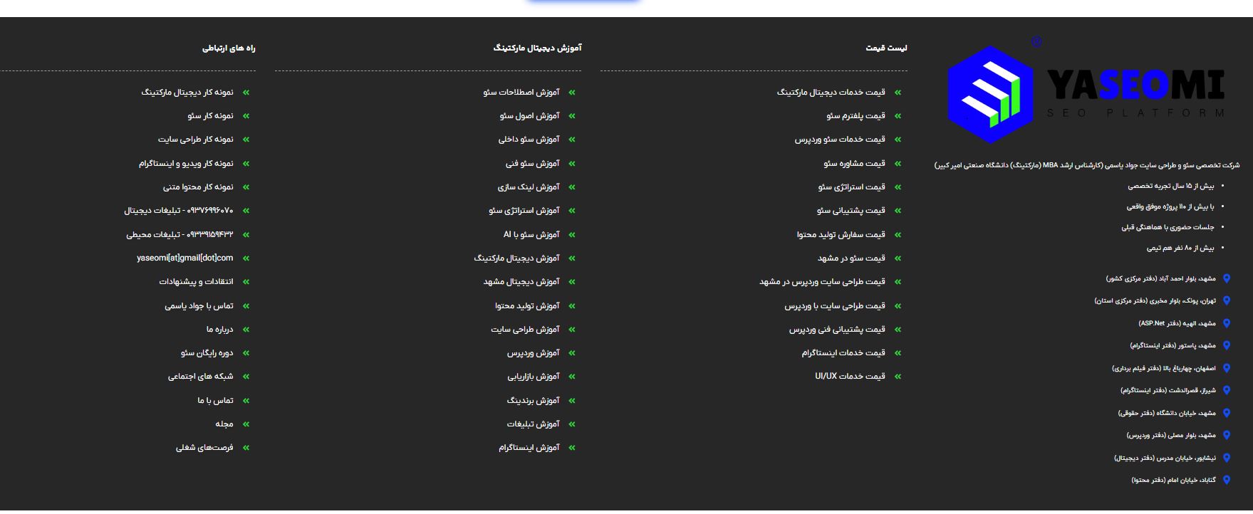Image resolution: width=1253 pixels, height=514 pixels.
Task: Visit آموزش تبلیغات page
Action: 534,424
